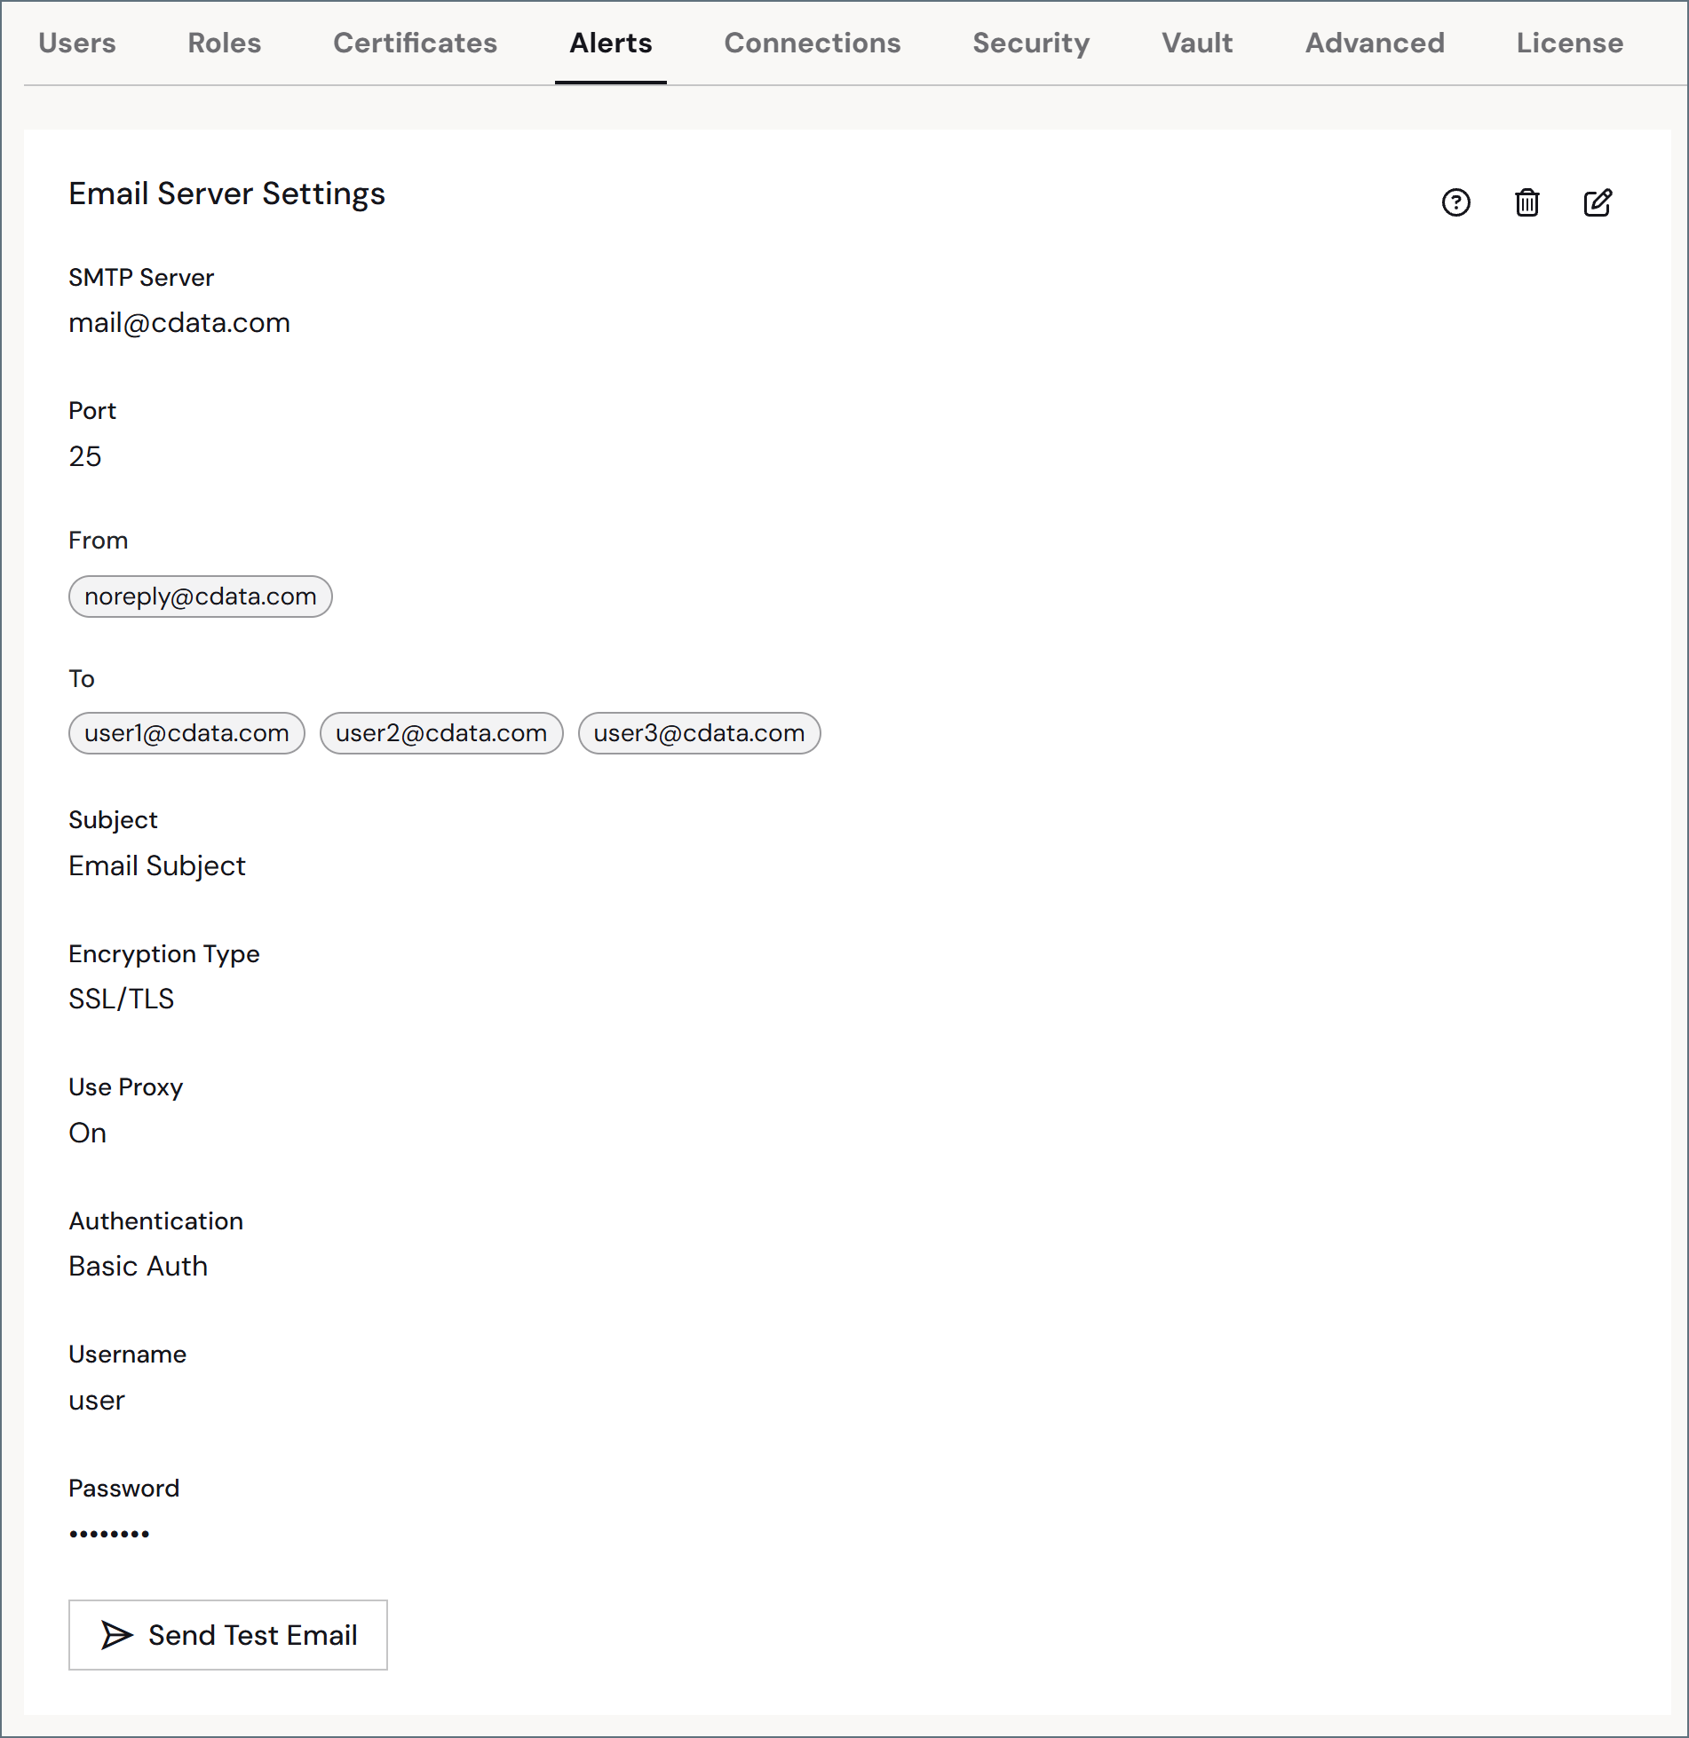Click the SMTP server value mail@cdata.com
The height and width of the screenshot is (1738, 1689).
pyautogui.click(x=179, y=323)
